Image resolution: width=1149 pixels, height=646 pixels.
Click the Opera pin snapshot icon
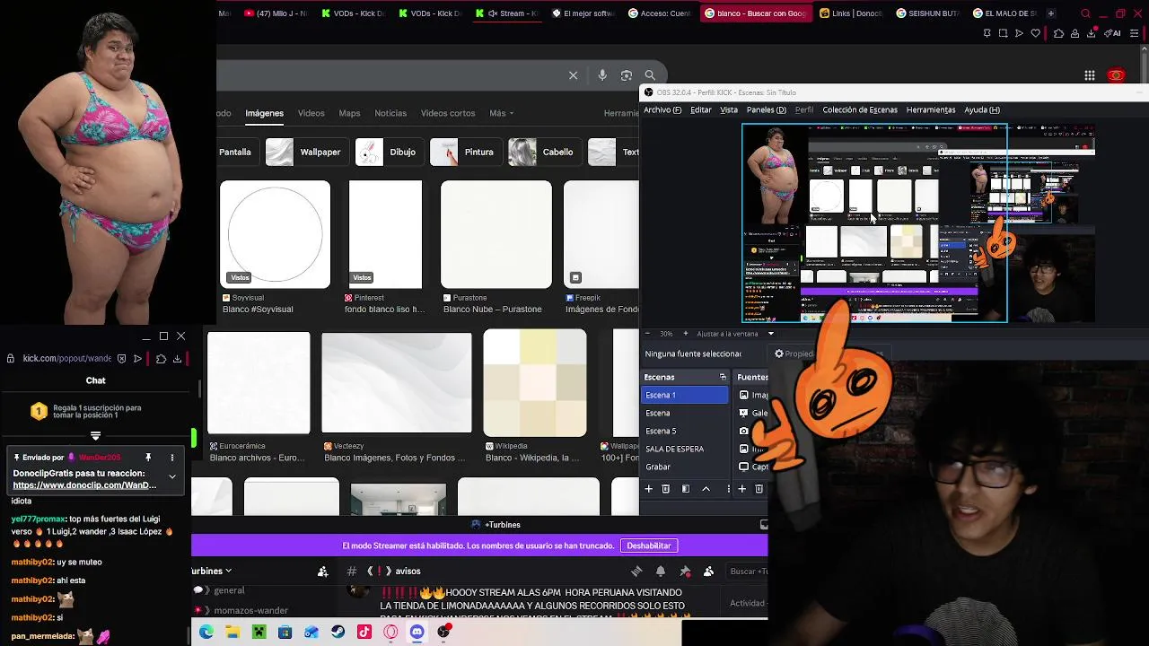tap(987, 33)
